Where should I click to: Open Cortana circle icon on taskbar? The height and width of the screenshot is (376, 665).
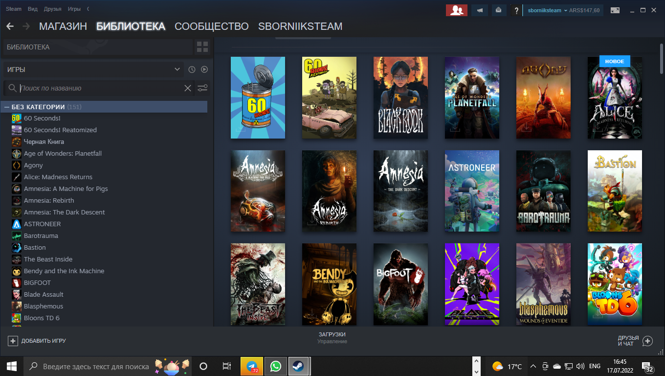point(203,366)
